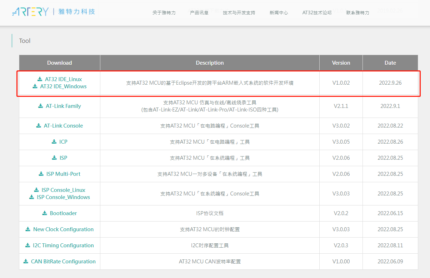
Task: Download the ISP tool link
Action: tap(63, 158)
